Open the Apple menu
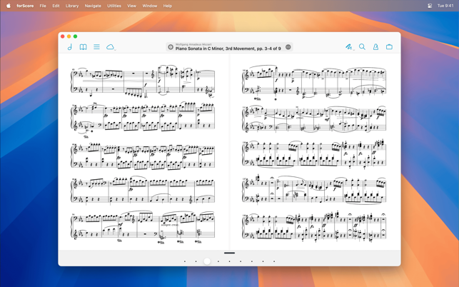The width and height of the screenshot is (459, 287). [9, 6]
